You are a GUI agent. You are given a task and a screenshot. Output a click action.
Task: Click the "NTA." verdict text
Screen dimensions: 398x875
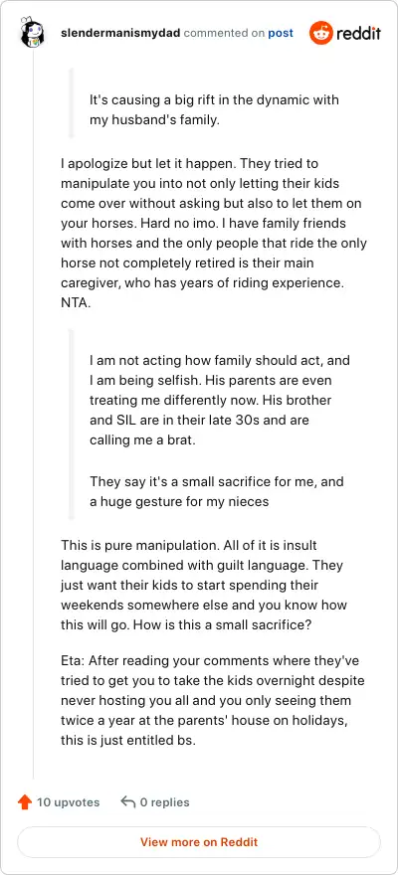[x=75, y=302]
